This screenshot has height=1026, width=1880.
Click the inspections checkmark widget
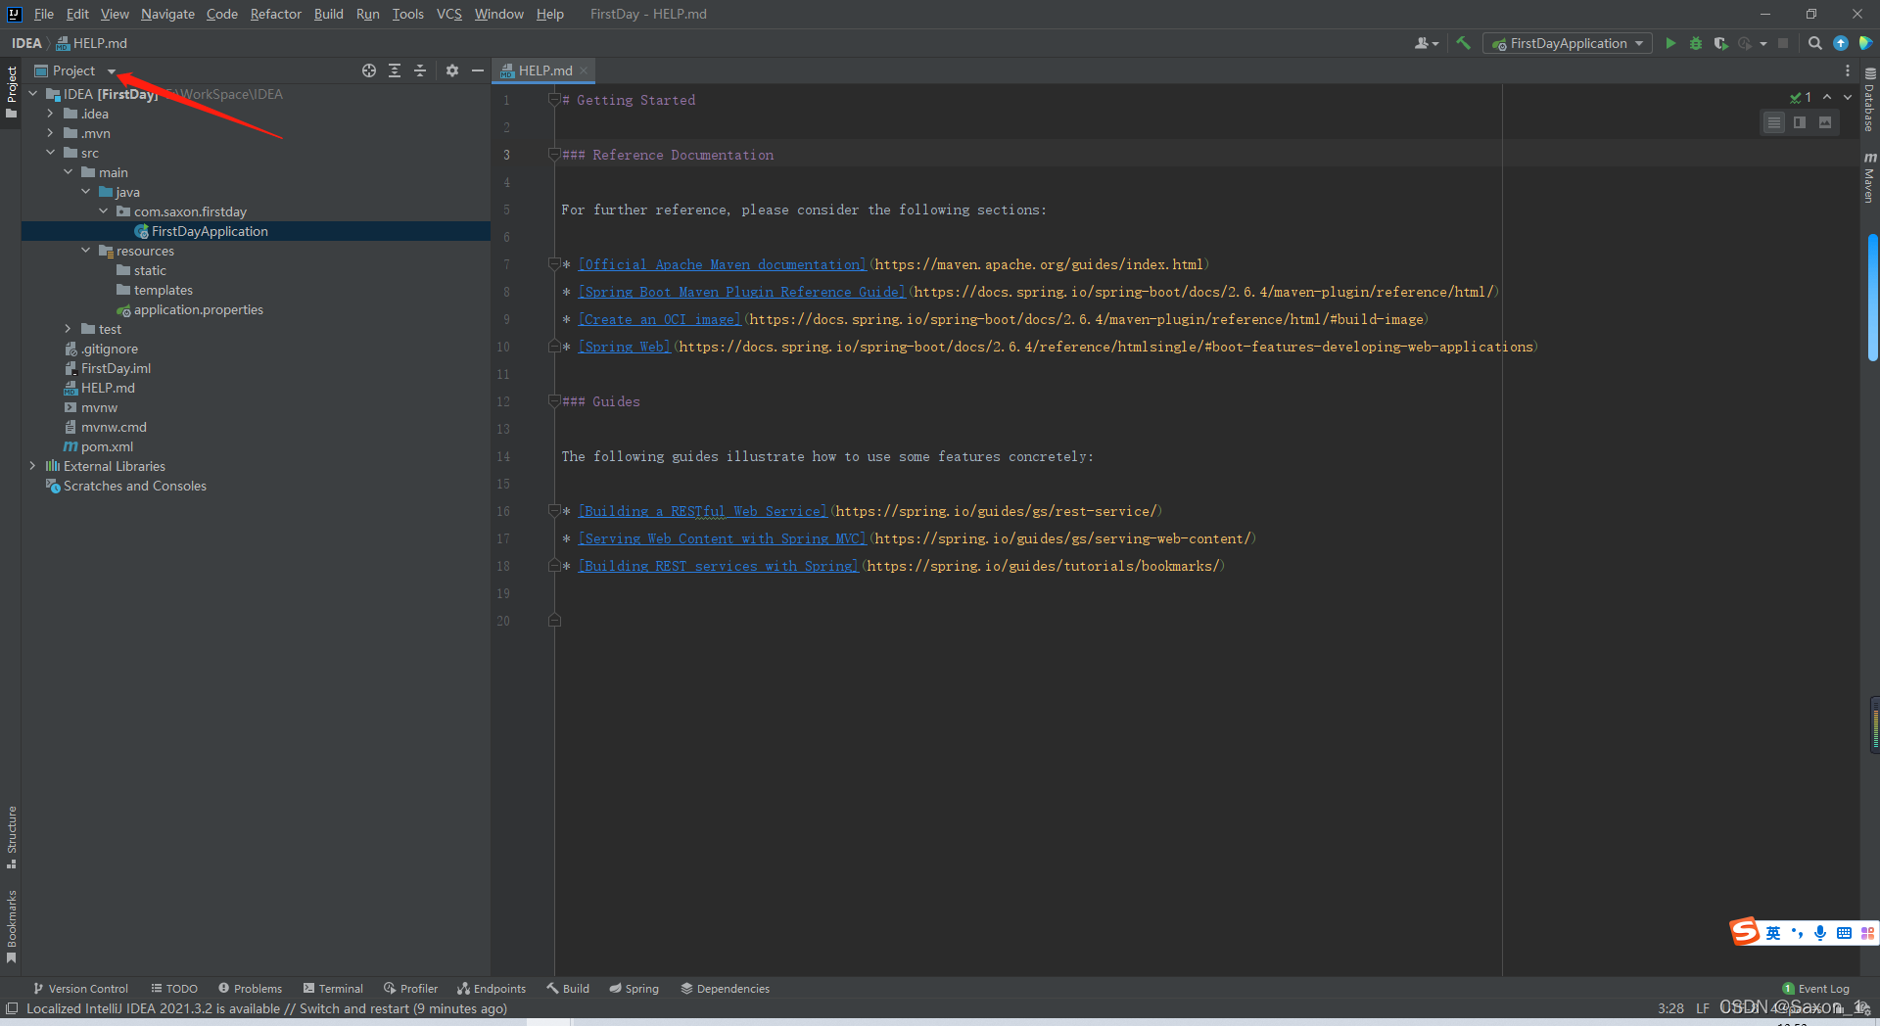coord(1801,97)
